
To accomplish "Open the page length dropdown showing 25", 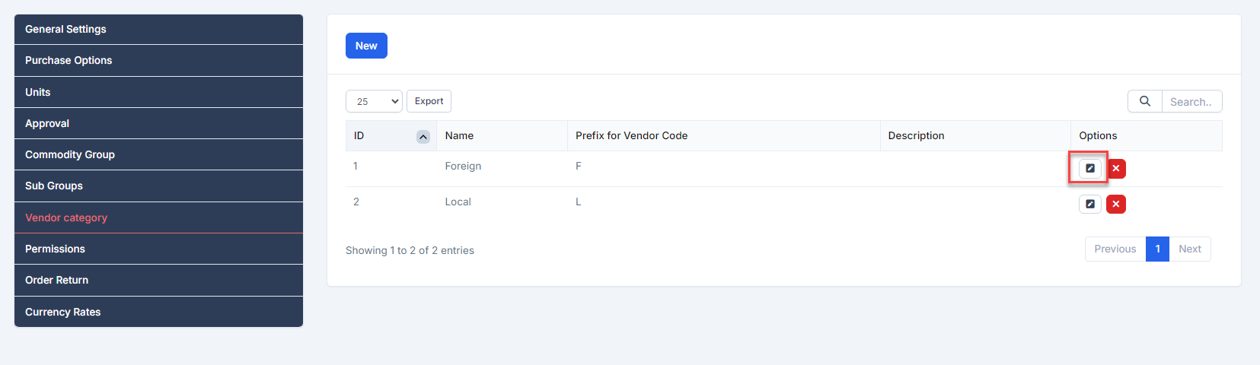I will click(374, 101).
